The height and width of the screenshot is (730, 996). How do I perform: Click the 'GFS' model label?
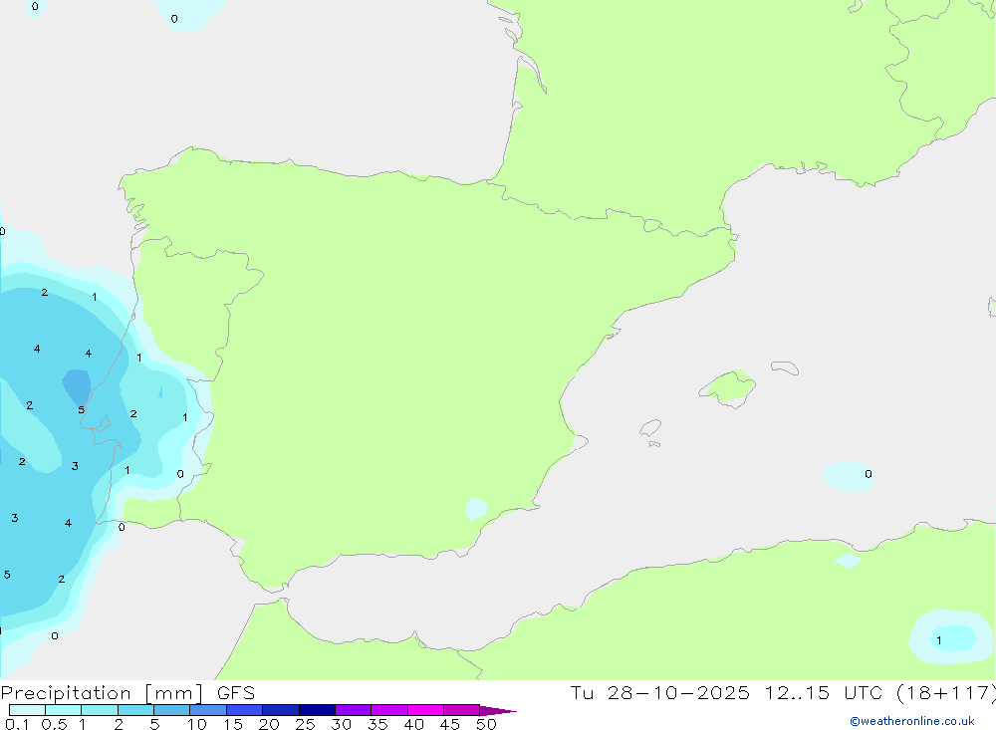(236, 693)
